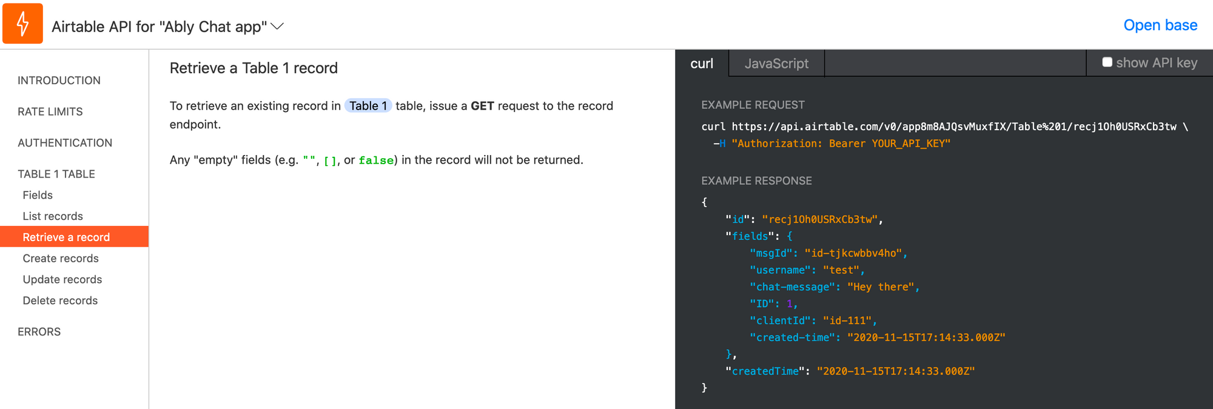The height and width of the screenshot is (409, 1213).
Task: Click the "ID": 1 line
Action: (774, 304)
